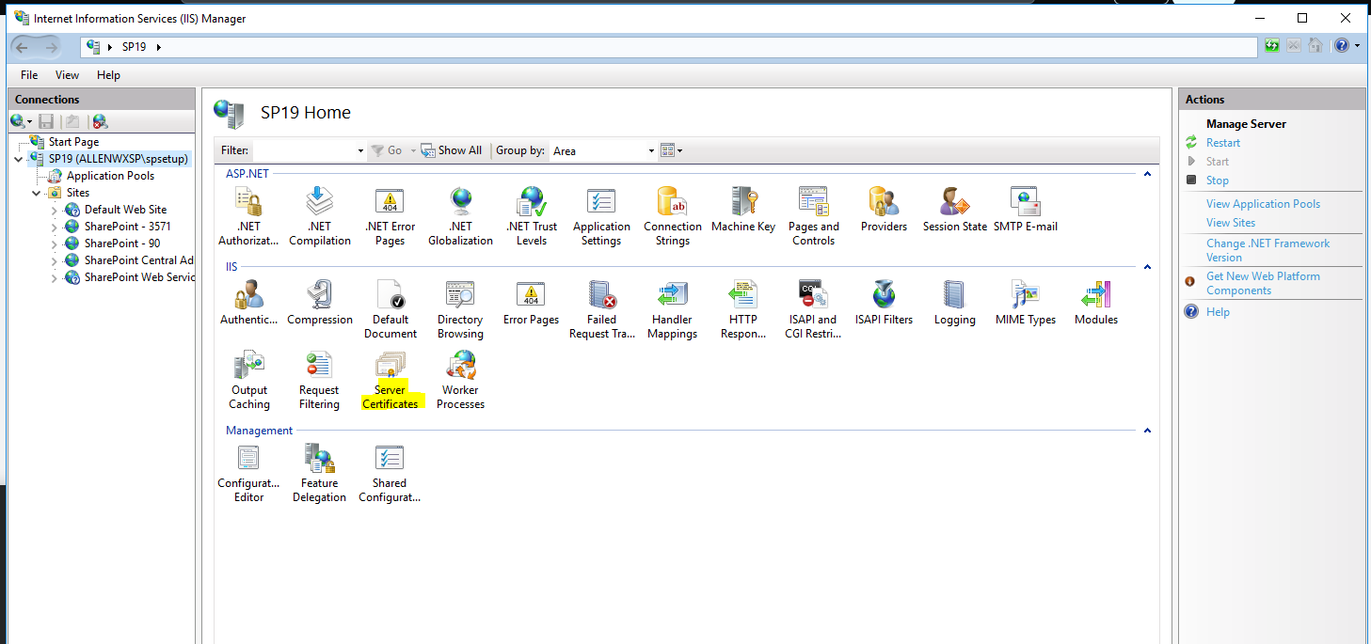Image resolution: width=1371 pixels, height=644 pixels.
Task: Open the File menu
Action: [29, 75]
